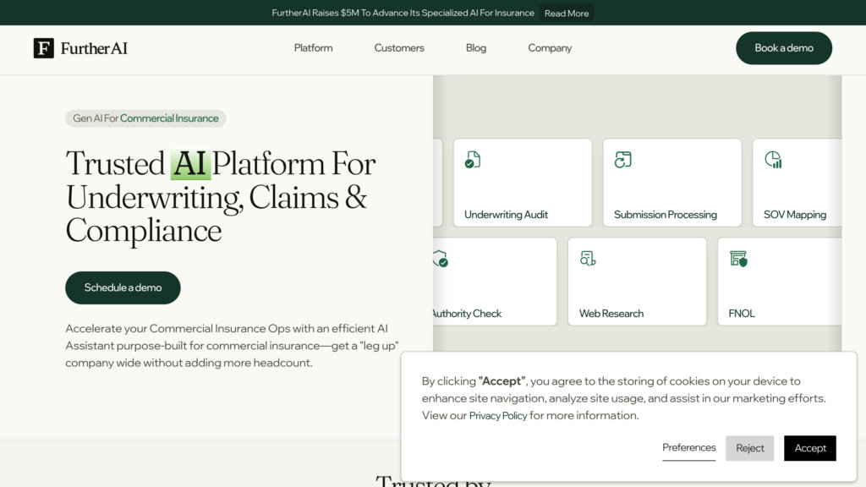Select the SOV Mapping card label
Viewport: 866px width, 487px height.
(795, 214)
